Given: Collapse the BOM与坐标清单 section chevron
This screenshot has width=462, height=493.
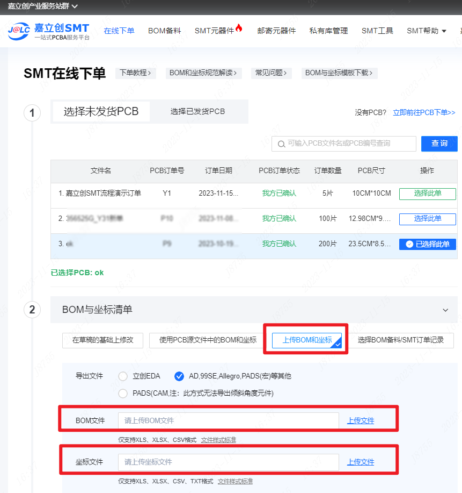Looking at the screenshot, I should click(445, 310).
